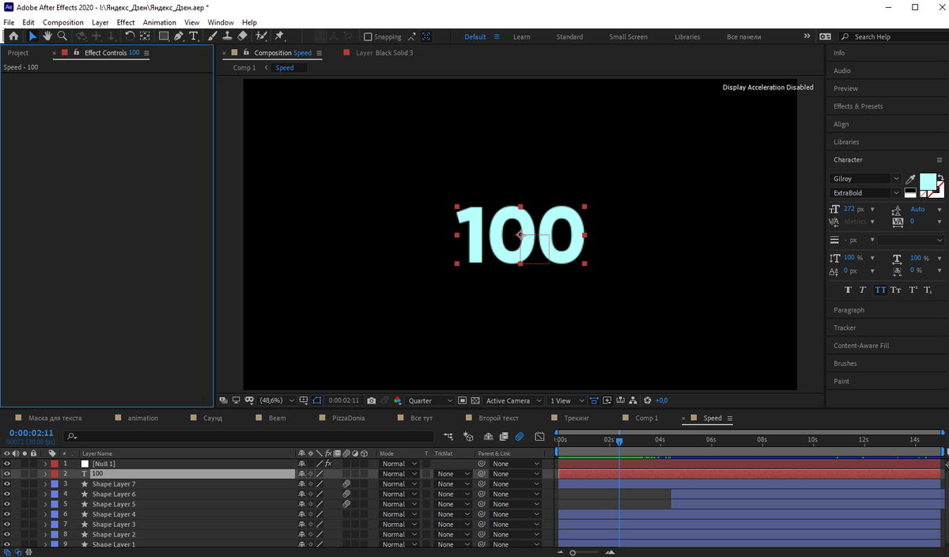Enable the Snapping checkbox
Viewport: 949px width, 557px height.
pyautogui.click(x=368, y=37)
